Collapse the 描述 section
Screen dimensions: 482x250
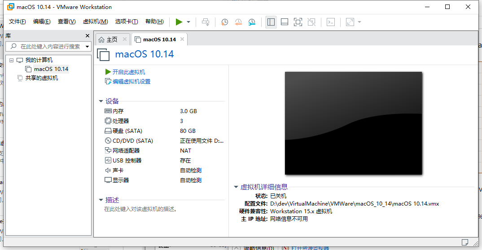(101, 200)
